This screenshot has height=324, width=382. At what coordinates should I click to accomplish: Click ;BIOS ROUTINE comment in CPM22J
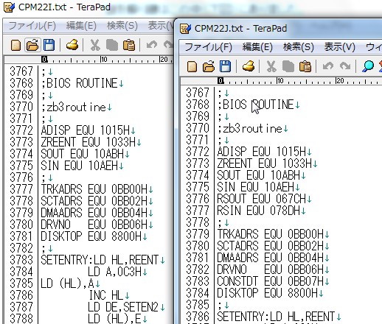pyautogui.click(x=256, y=105)
